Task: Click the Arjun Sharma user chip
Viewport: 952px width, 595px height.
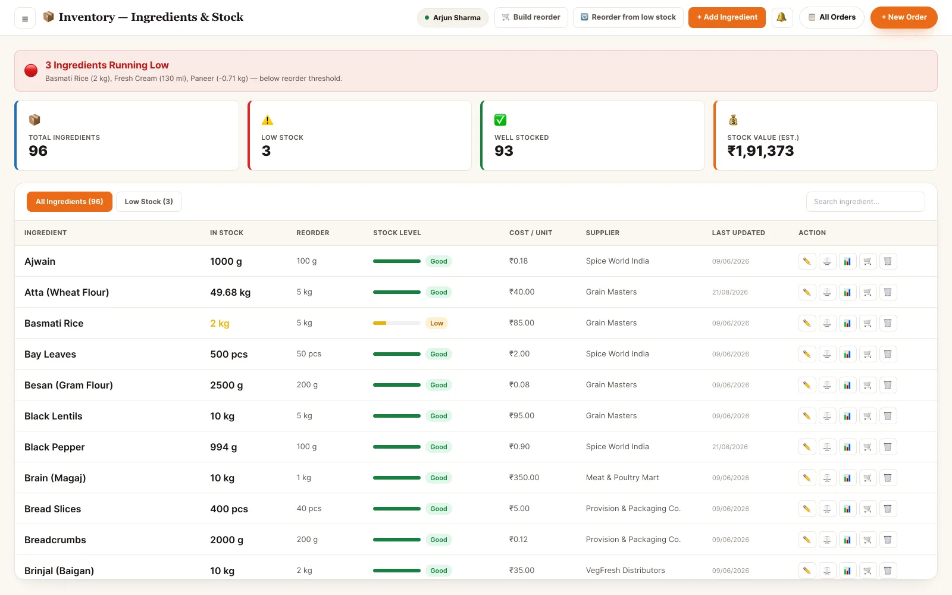Action: (x=453, y=18)
